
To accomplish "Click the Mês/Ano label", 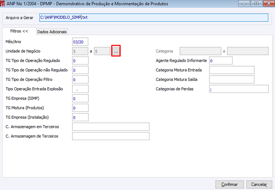I will [13, 42].
